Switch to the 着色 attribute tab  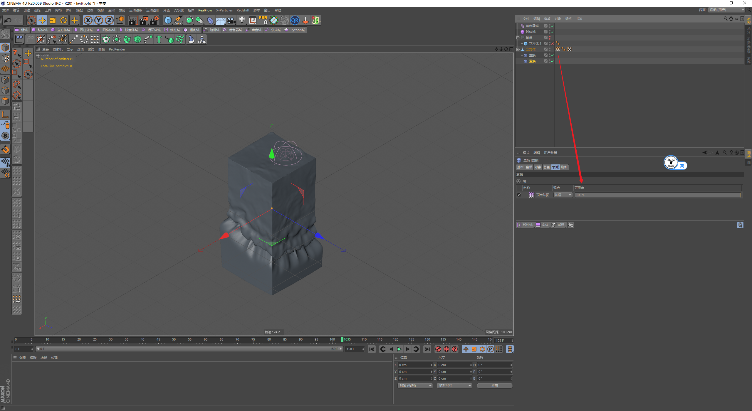pos(546,167)
